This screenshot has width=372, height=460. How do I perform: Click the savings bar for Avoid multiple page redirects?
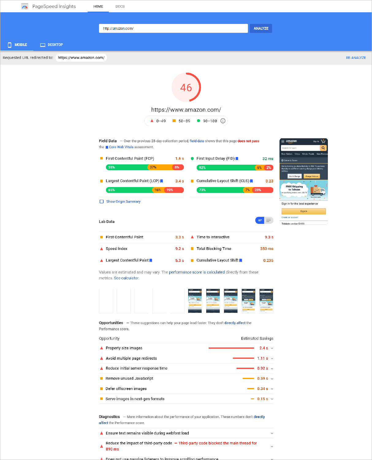(x=244, y=358)
